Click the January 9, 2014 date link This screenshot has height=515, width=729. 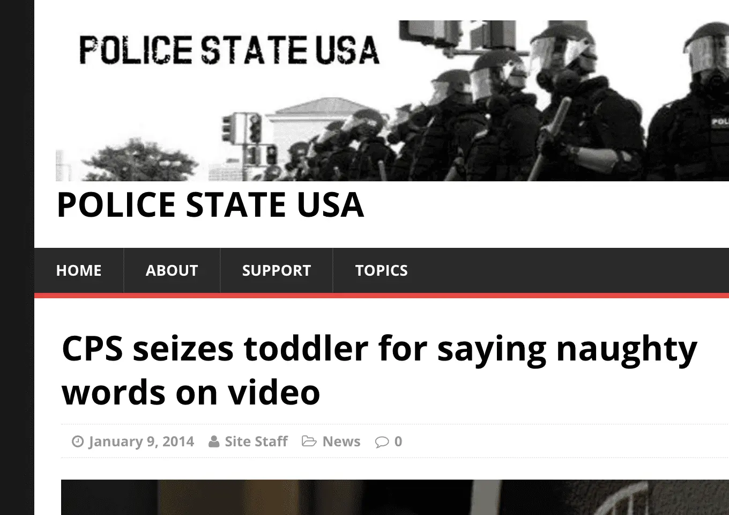click(142, 442)
